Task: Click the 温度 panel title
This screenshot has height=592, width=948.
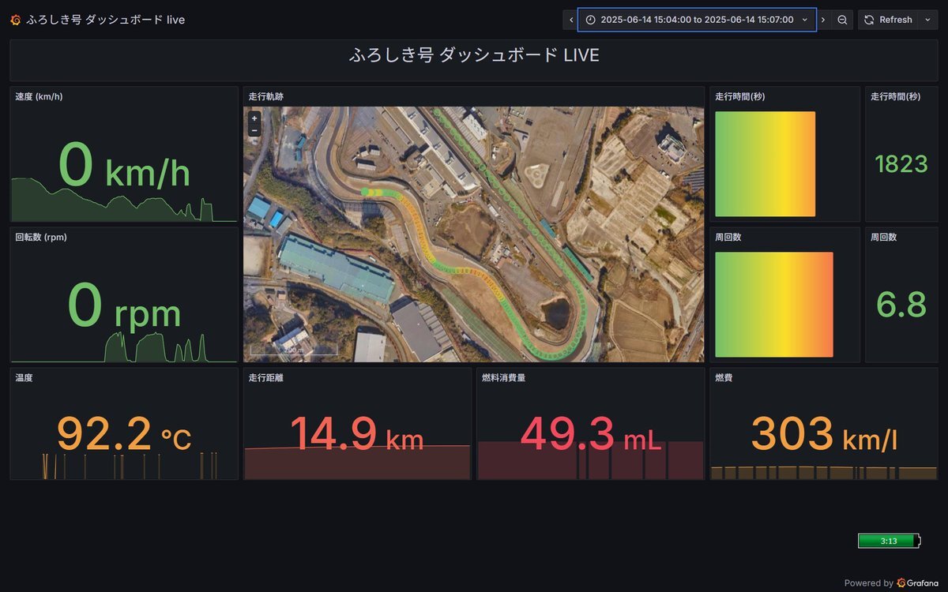Action: (24, 378)
